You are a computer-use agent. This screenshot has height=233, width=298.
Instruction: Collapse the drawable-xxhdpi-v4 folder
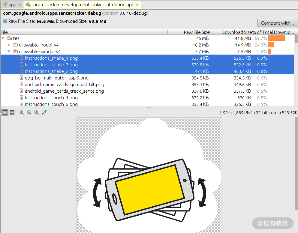click(x=9, y=52)
